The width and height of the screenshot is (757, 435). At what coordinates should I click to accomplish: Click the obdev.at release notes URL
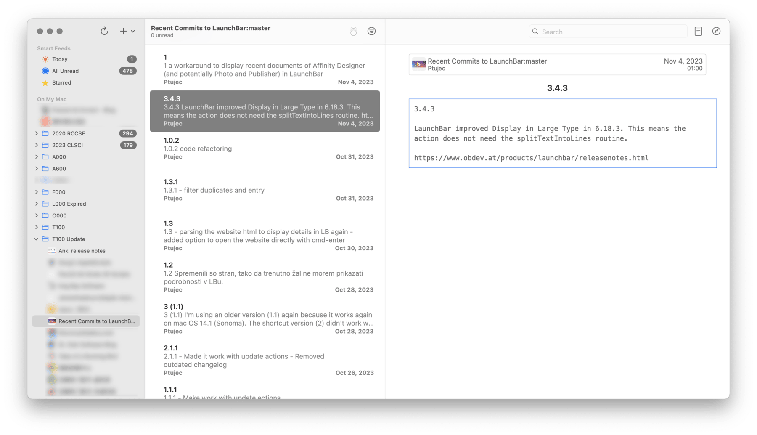coord(531,158)
